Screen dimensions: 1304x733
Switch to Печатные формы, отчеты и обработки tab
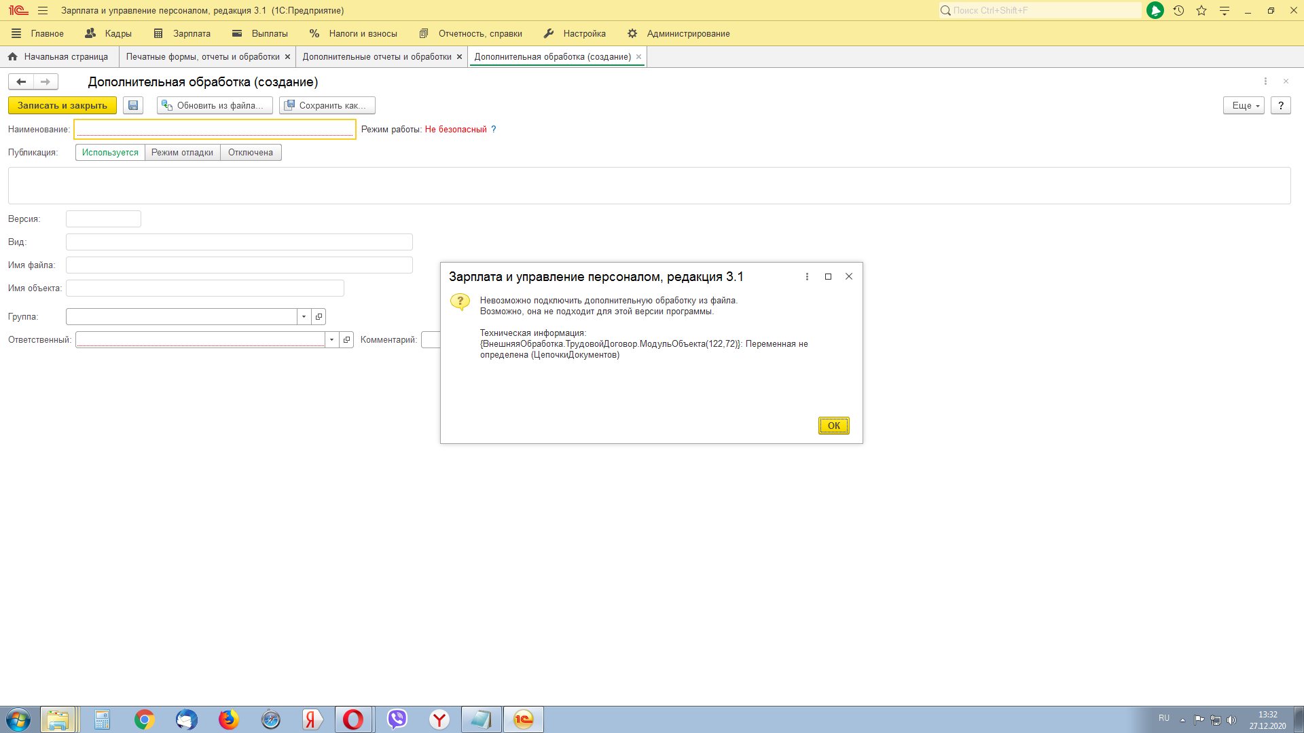coord(202,57)
